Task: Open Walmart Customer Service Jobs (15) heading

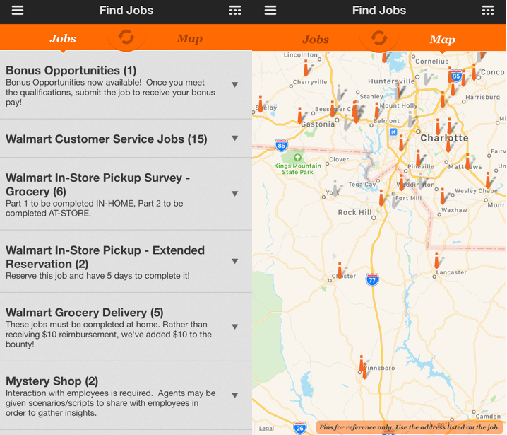Action: [x=107, y=139]
